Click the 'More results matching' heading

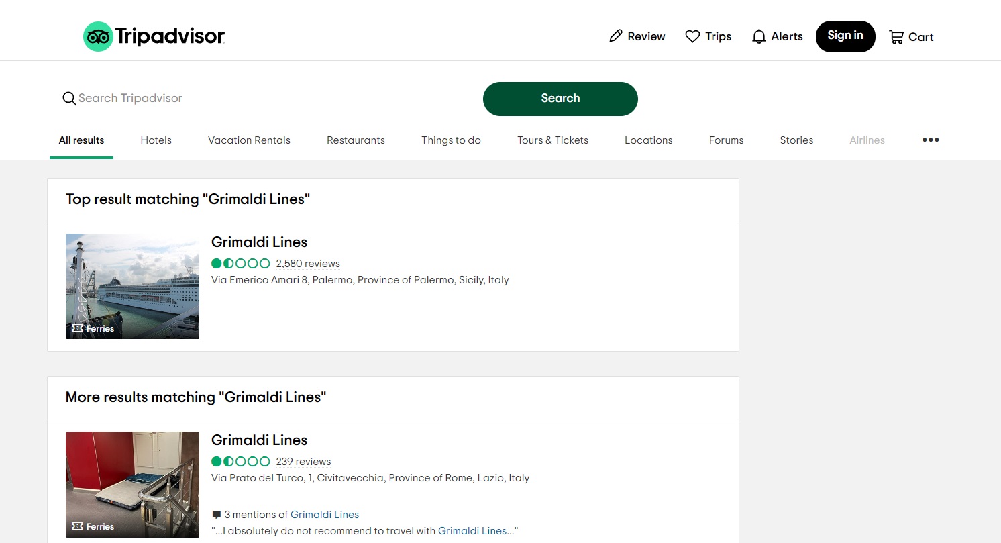(x=196, y=397)
